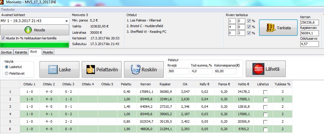Screen dimensions: 324x134
Task: Select row header number 6
Action: pos(10,129)
